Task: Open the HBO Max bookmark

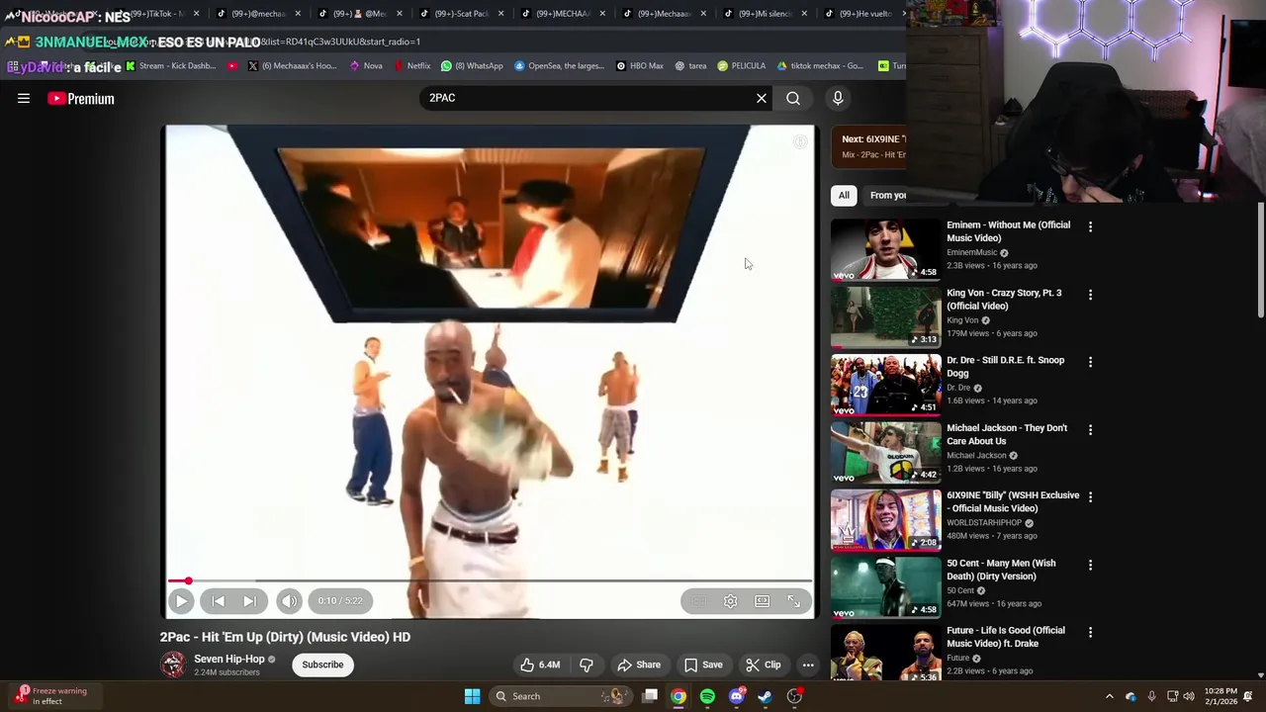Action: (x=639, y=65)
